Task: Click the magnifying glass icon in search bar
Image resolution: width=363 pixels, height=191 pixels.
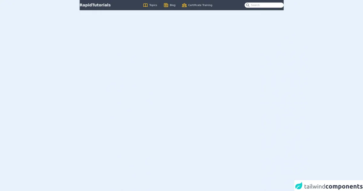Action: pyautogui.click(x=248, y=5)
